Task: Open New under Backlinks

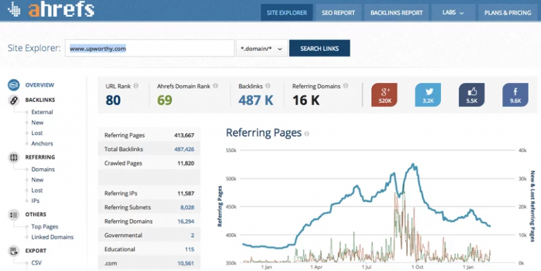Action: click(x=37, y=122)
